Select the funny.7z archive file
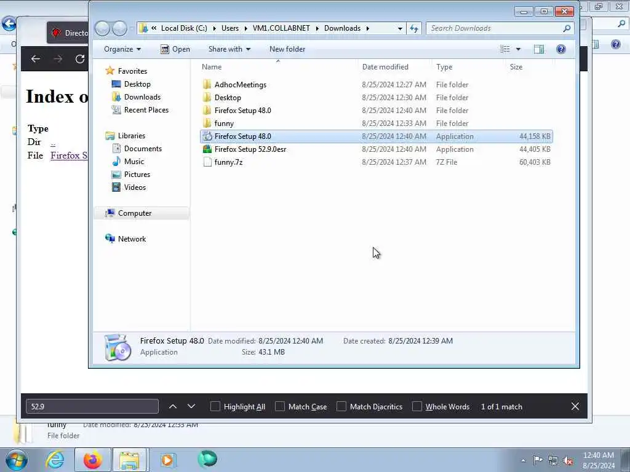Image resolution: width=630 pixels, height=472 pixels. point(228,162)
